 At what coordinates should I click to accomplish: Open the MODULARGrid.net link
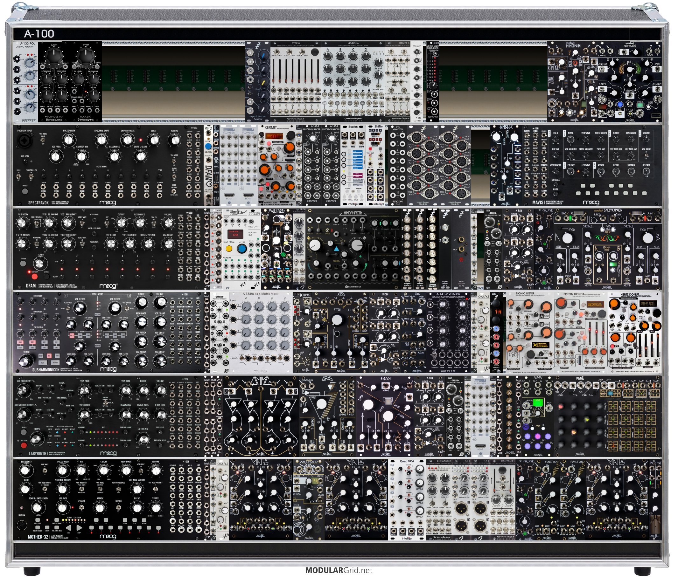pyautogui.click(x=339, y=570)
